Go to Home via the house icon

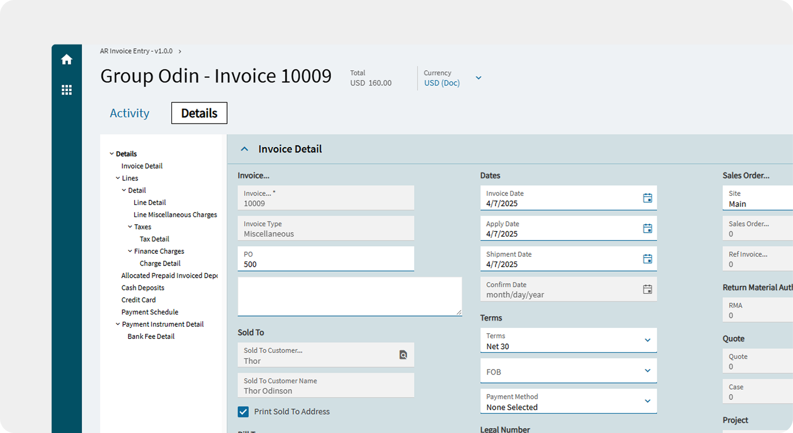point(67,60)
